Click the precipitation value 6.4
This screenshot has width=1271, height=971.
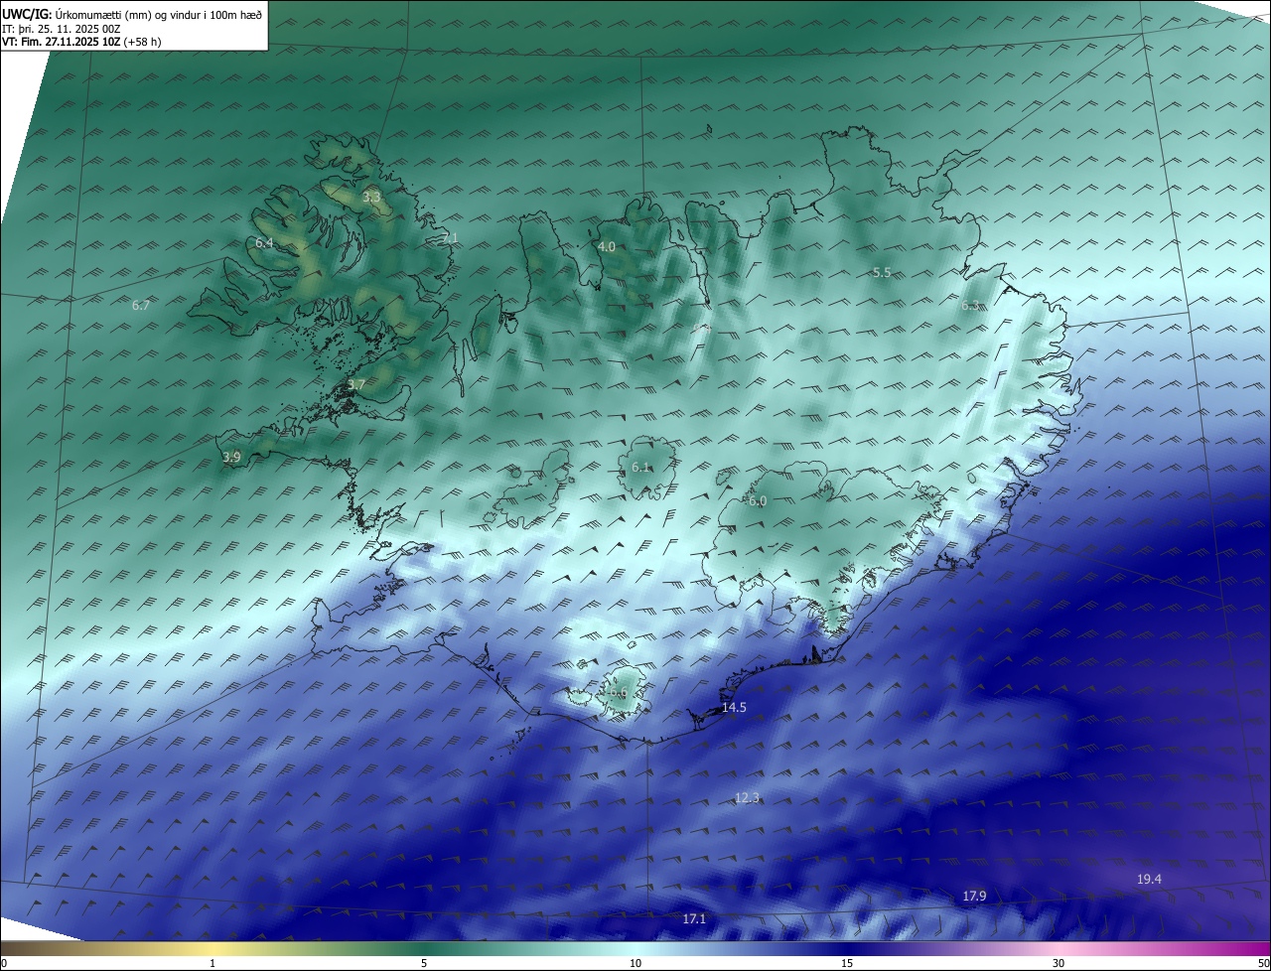click(x=264, y=242)
